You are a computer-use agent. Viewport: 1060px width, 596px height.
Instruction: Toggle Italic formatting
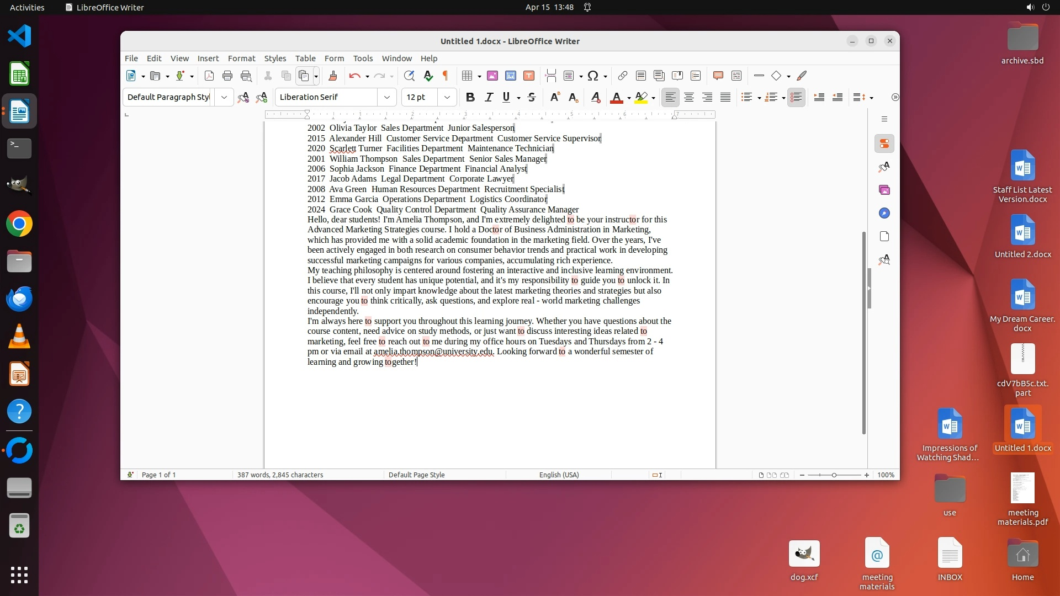pos(489,98)
